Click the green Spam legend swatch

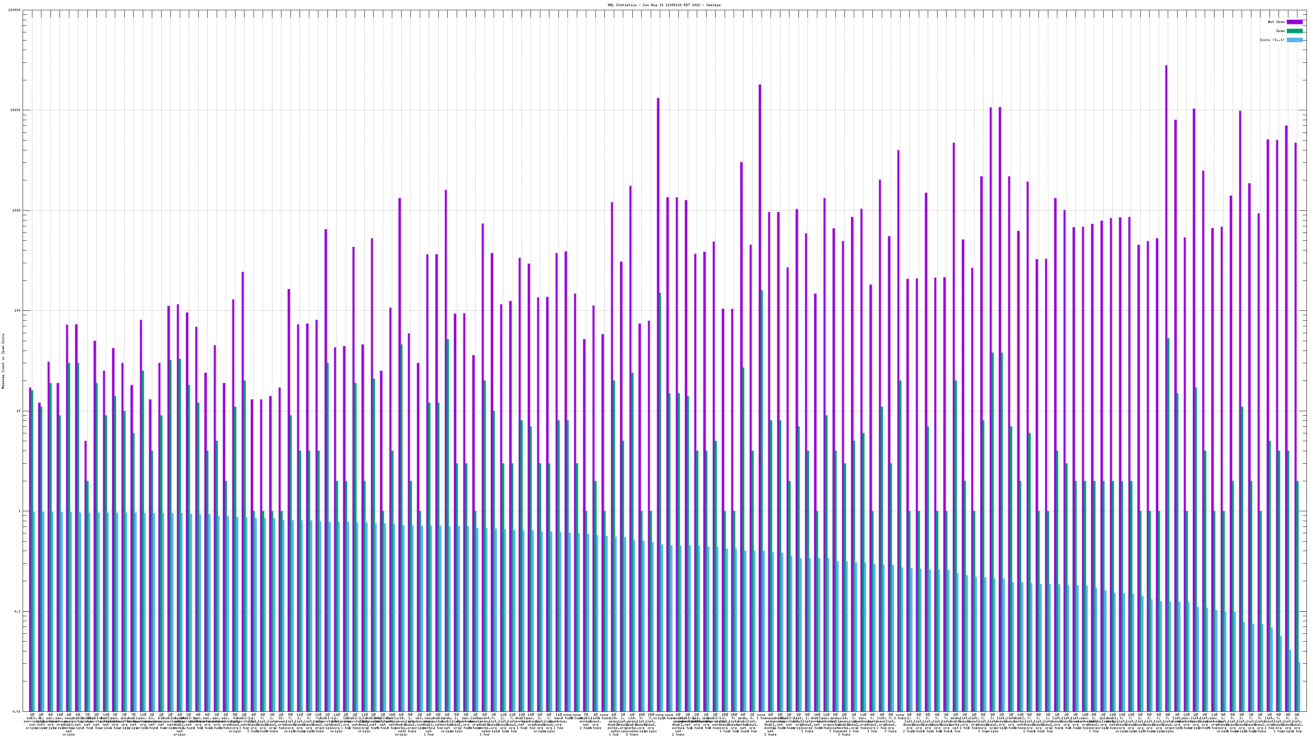tap(1294, 31)
